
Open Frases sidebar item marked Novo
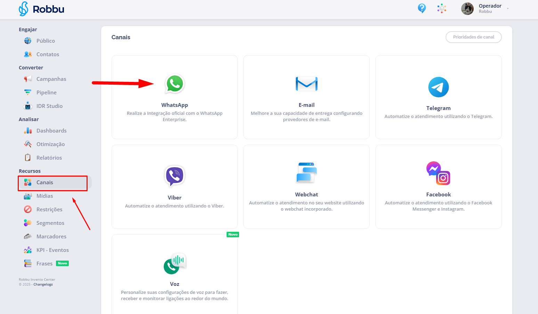pos(44,264)
